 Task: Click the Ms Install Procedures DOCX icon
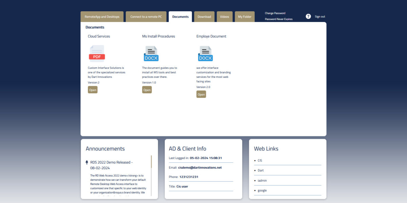151,54
